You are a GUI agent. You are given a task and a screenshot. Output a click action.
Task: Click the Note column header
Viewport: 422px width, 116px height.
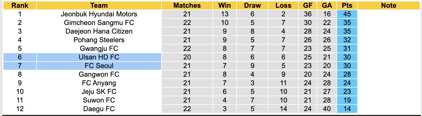388,5
